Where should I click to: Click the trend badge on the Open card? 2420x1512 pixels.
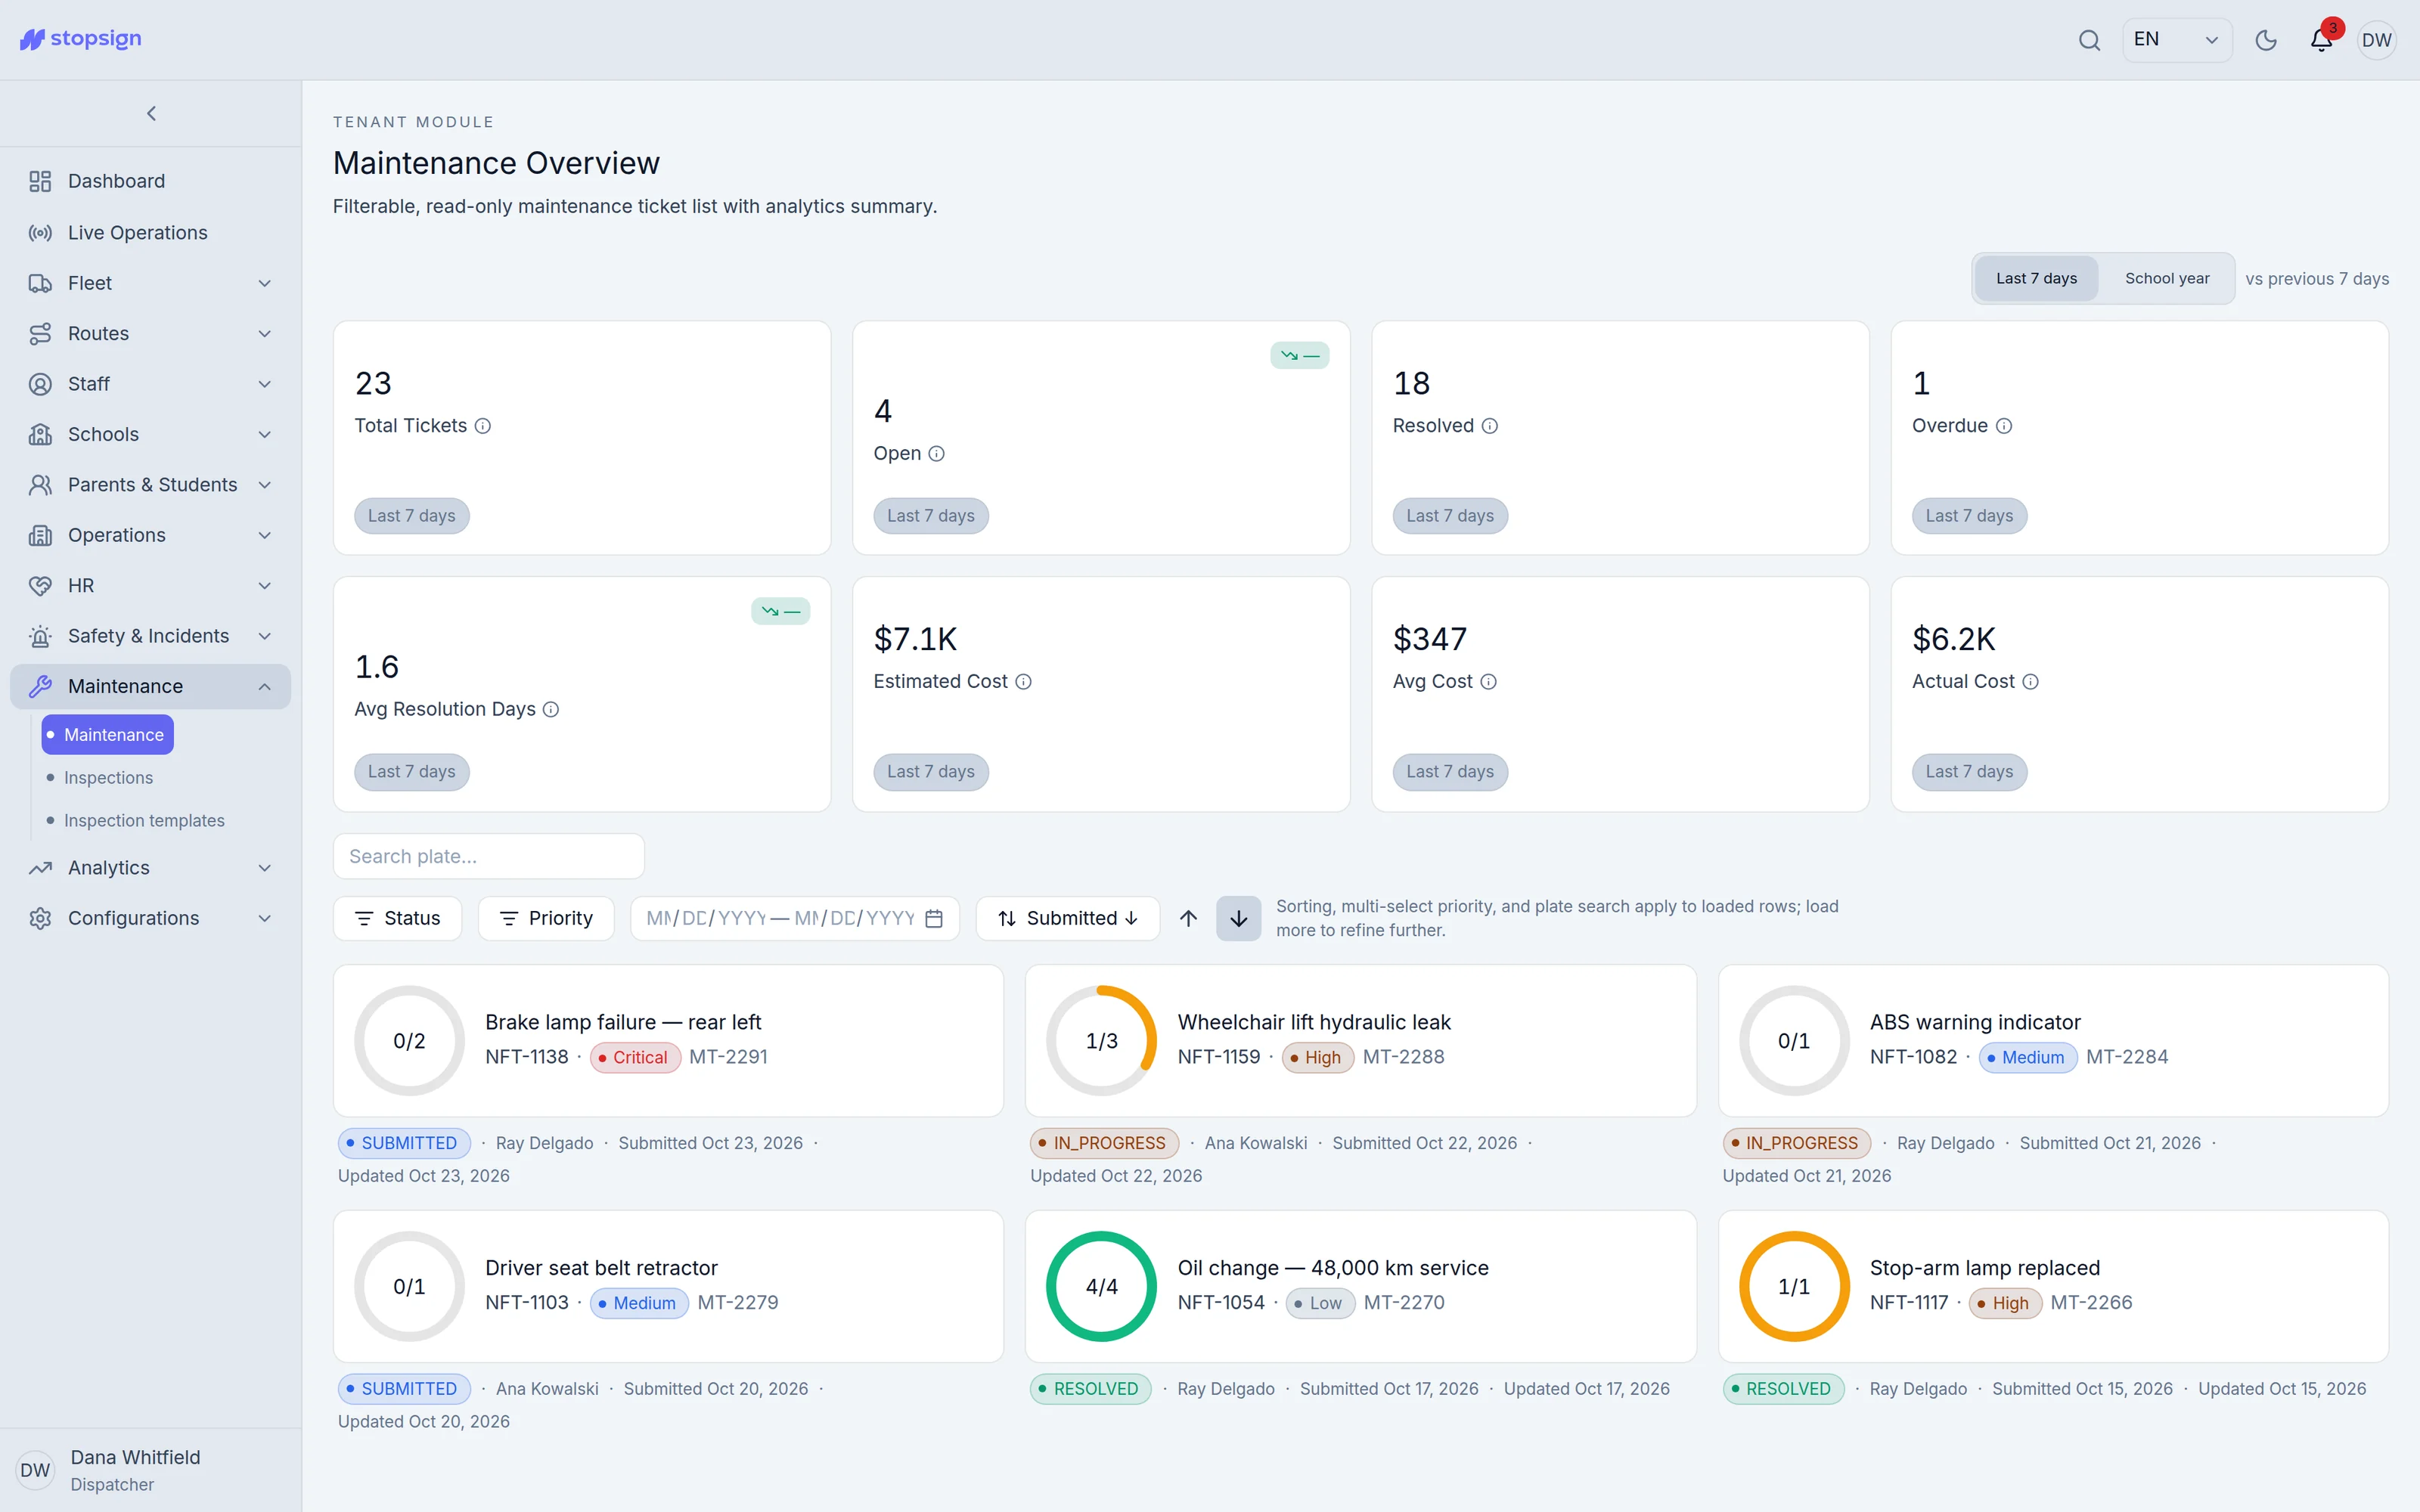point(1299,355)
